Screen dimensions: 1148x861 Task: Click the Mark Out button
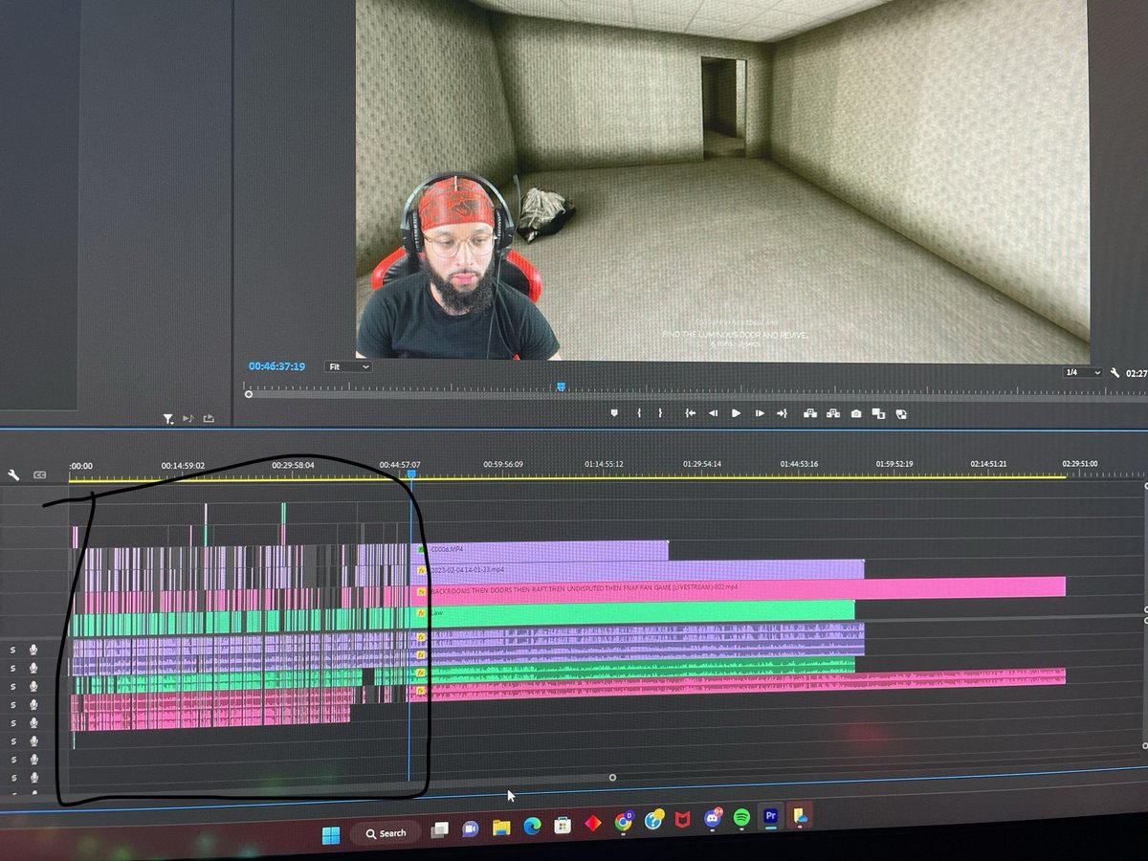[x=660, y=413]
